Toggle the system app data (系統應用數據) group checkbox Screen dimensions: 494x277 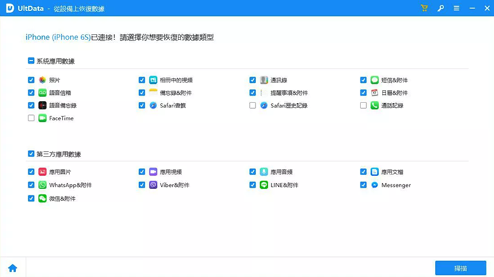31,60
